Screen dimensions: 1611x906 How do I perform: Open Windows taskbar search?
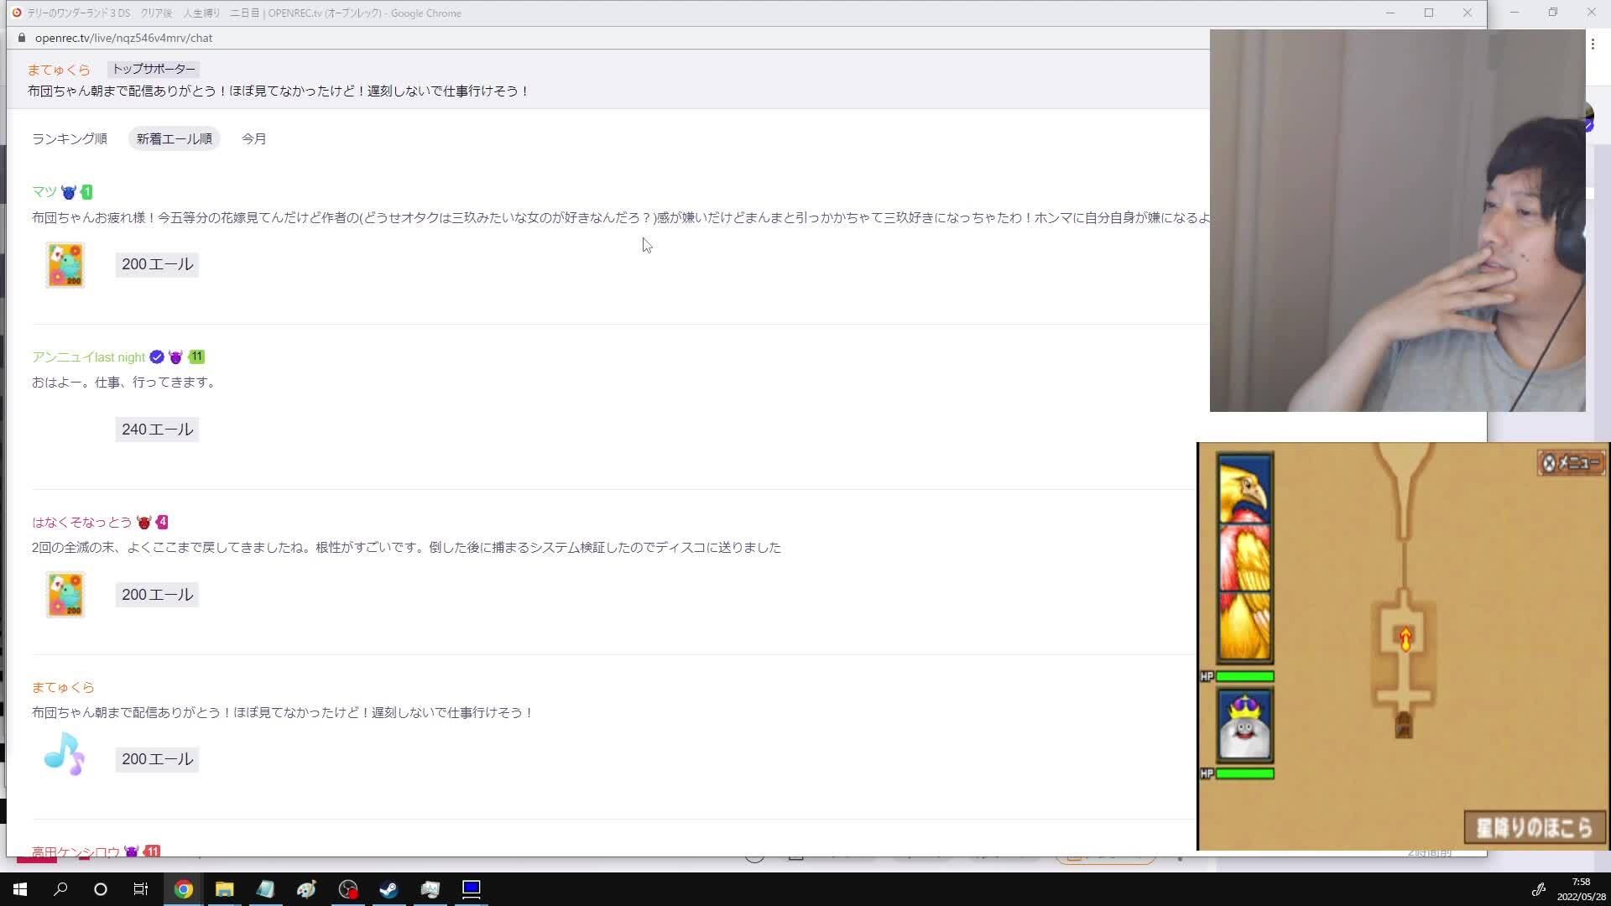pyautogui.click(x=60, y=889)
